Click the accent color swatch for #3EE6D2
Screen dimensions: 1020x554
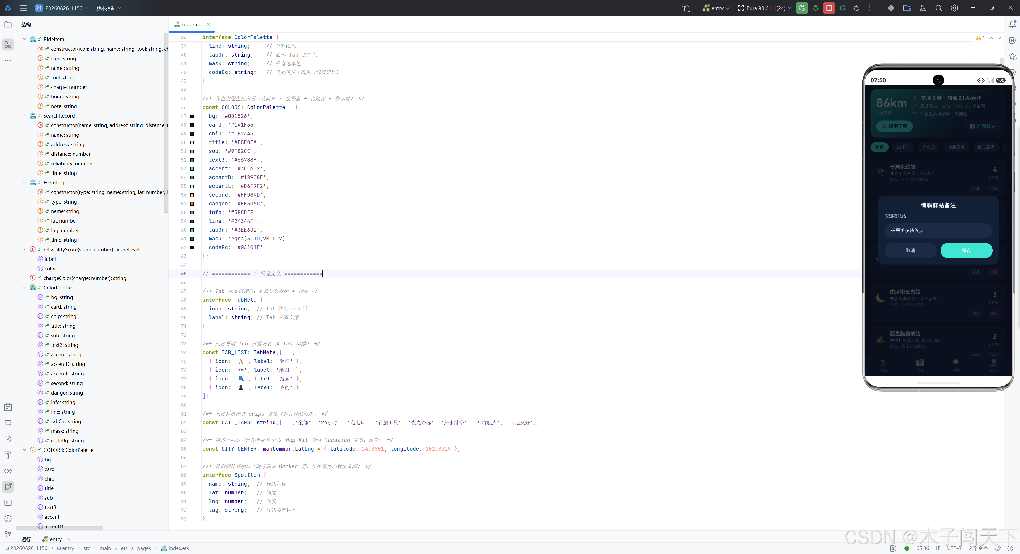tap(192, 169)
